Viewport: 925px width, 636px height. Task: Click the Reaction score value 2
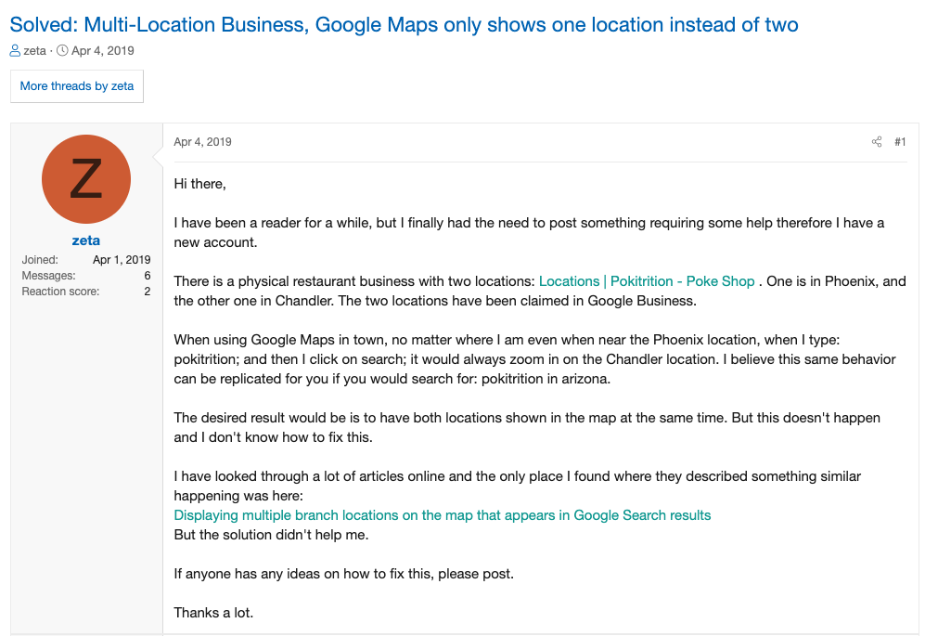coord(147,292)
